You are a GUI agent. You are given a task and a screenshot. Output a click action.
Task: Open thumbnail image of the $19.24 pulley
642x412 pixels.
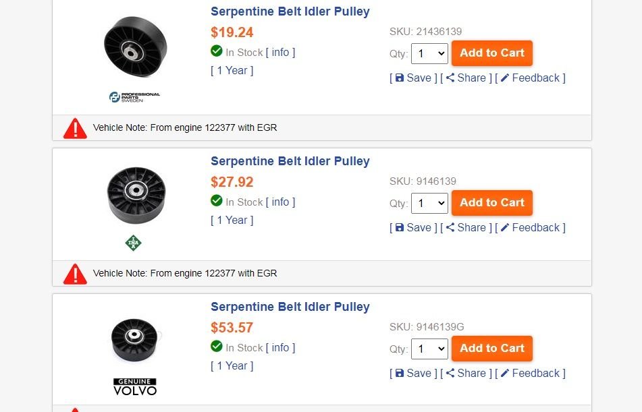(x=135, y=47)
